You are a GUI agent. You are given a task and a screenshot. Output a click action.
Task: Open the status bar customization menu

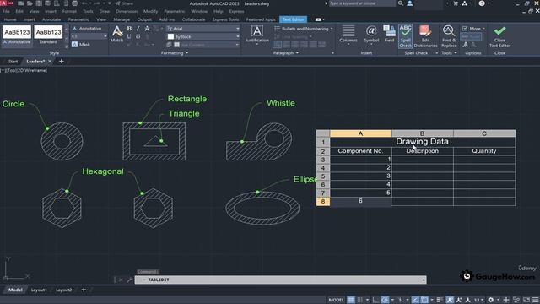pos(535,300)
